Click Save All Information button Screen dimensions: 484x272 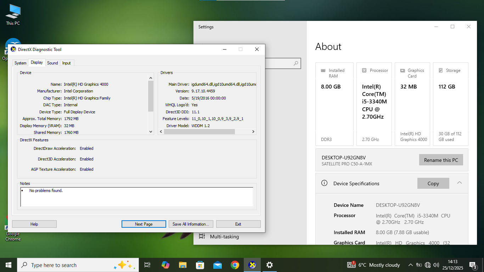click(x=191, y=224)
